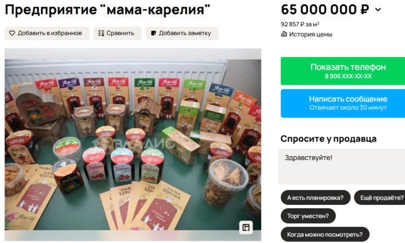Viewport: 405px width, 243px height.
Task: Select the Торг уместен? suggestion chip
Action: click(x=308, y=216)
